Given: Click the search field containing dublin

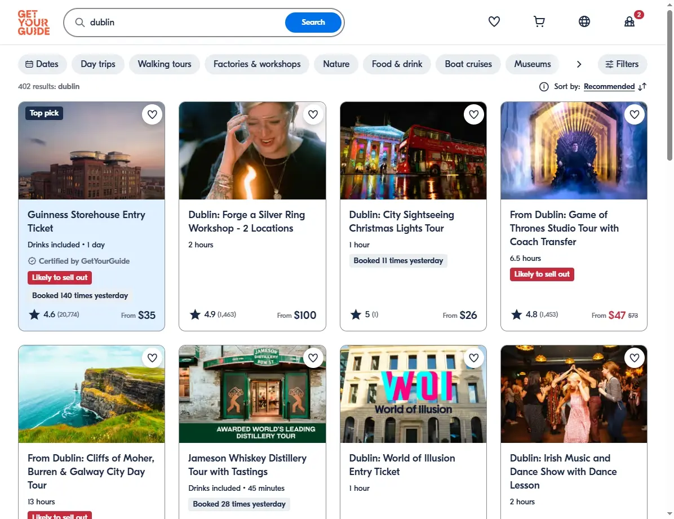Looking at the screenshot, I should coord(185,23).
